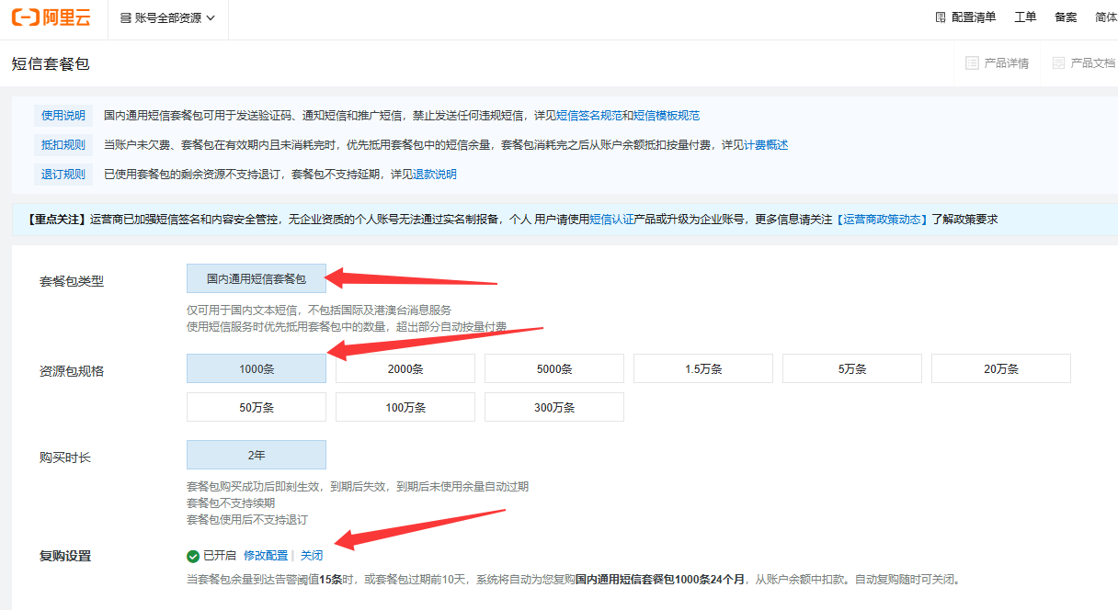Click 关闭 to disable auto-repurchase
The width and height of the screenshot is (1118, 610).
[x=312, y=556]
